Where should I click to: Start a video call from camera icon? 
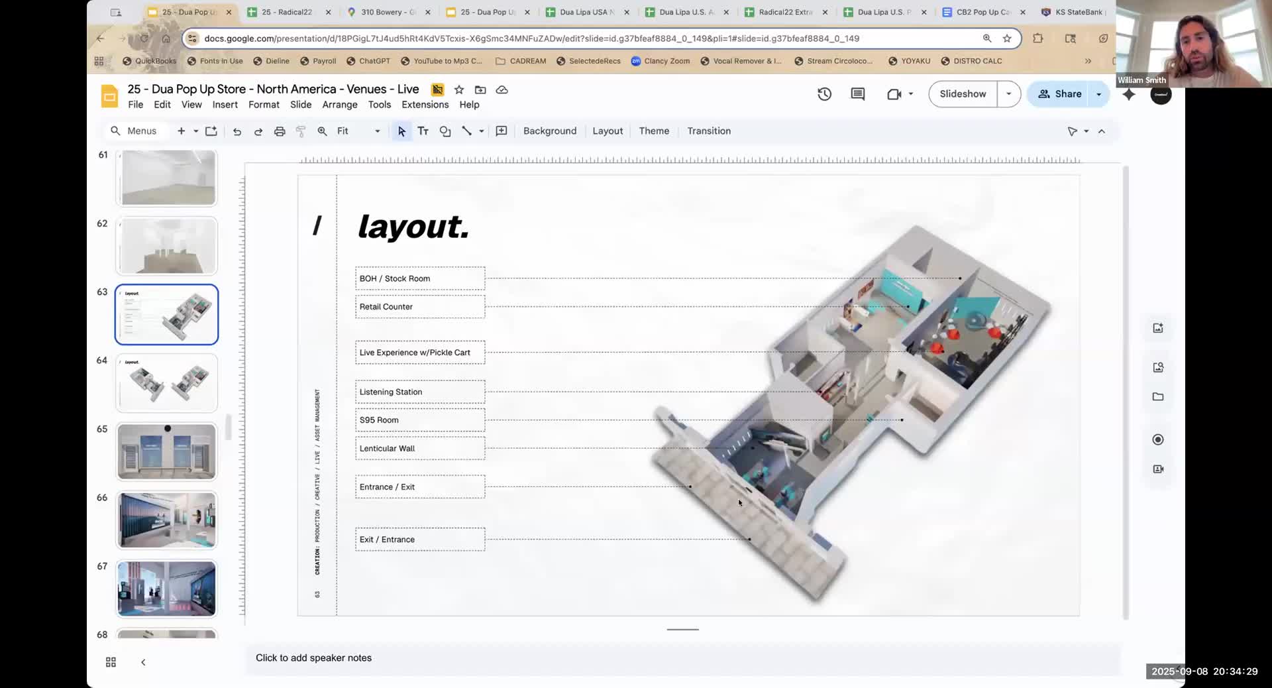point(894,94)
